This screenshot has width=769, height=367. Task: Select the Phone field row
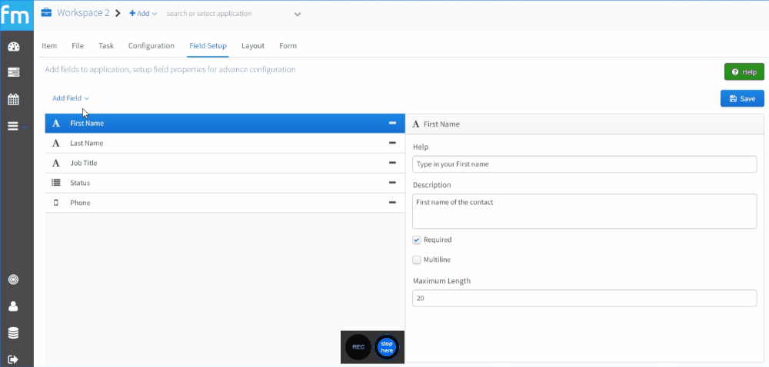click(225, 203)
